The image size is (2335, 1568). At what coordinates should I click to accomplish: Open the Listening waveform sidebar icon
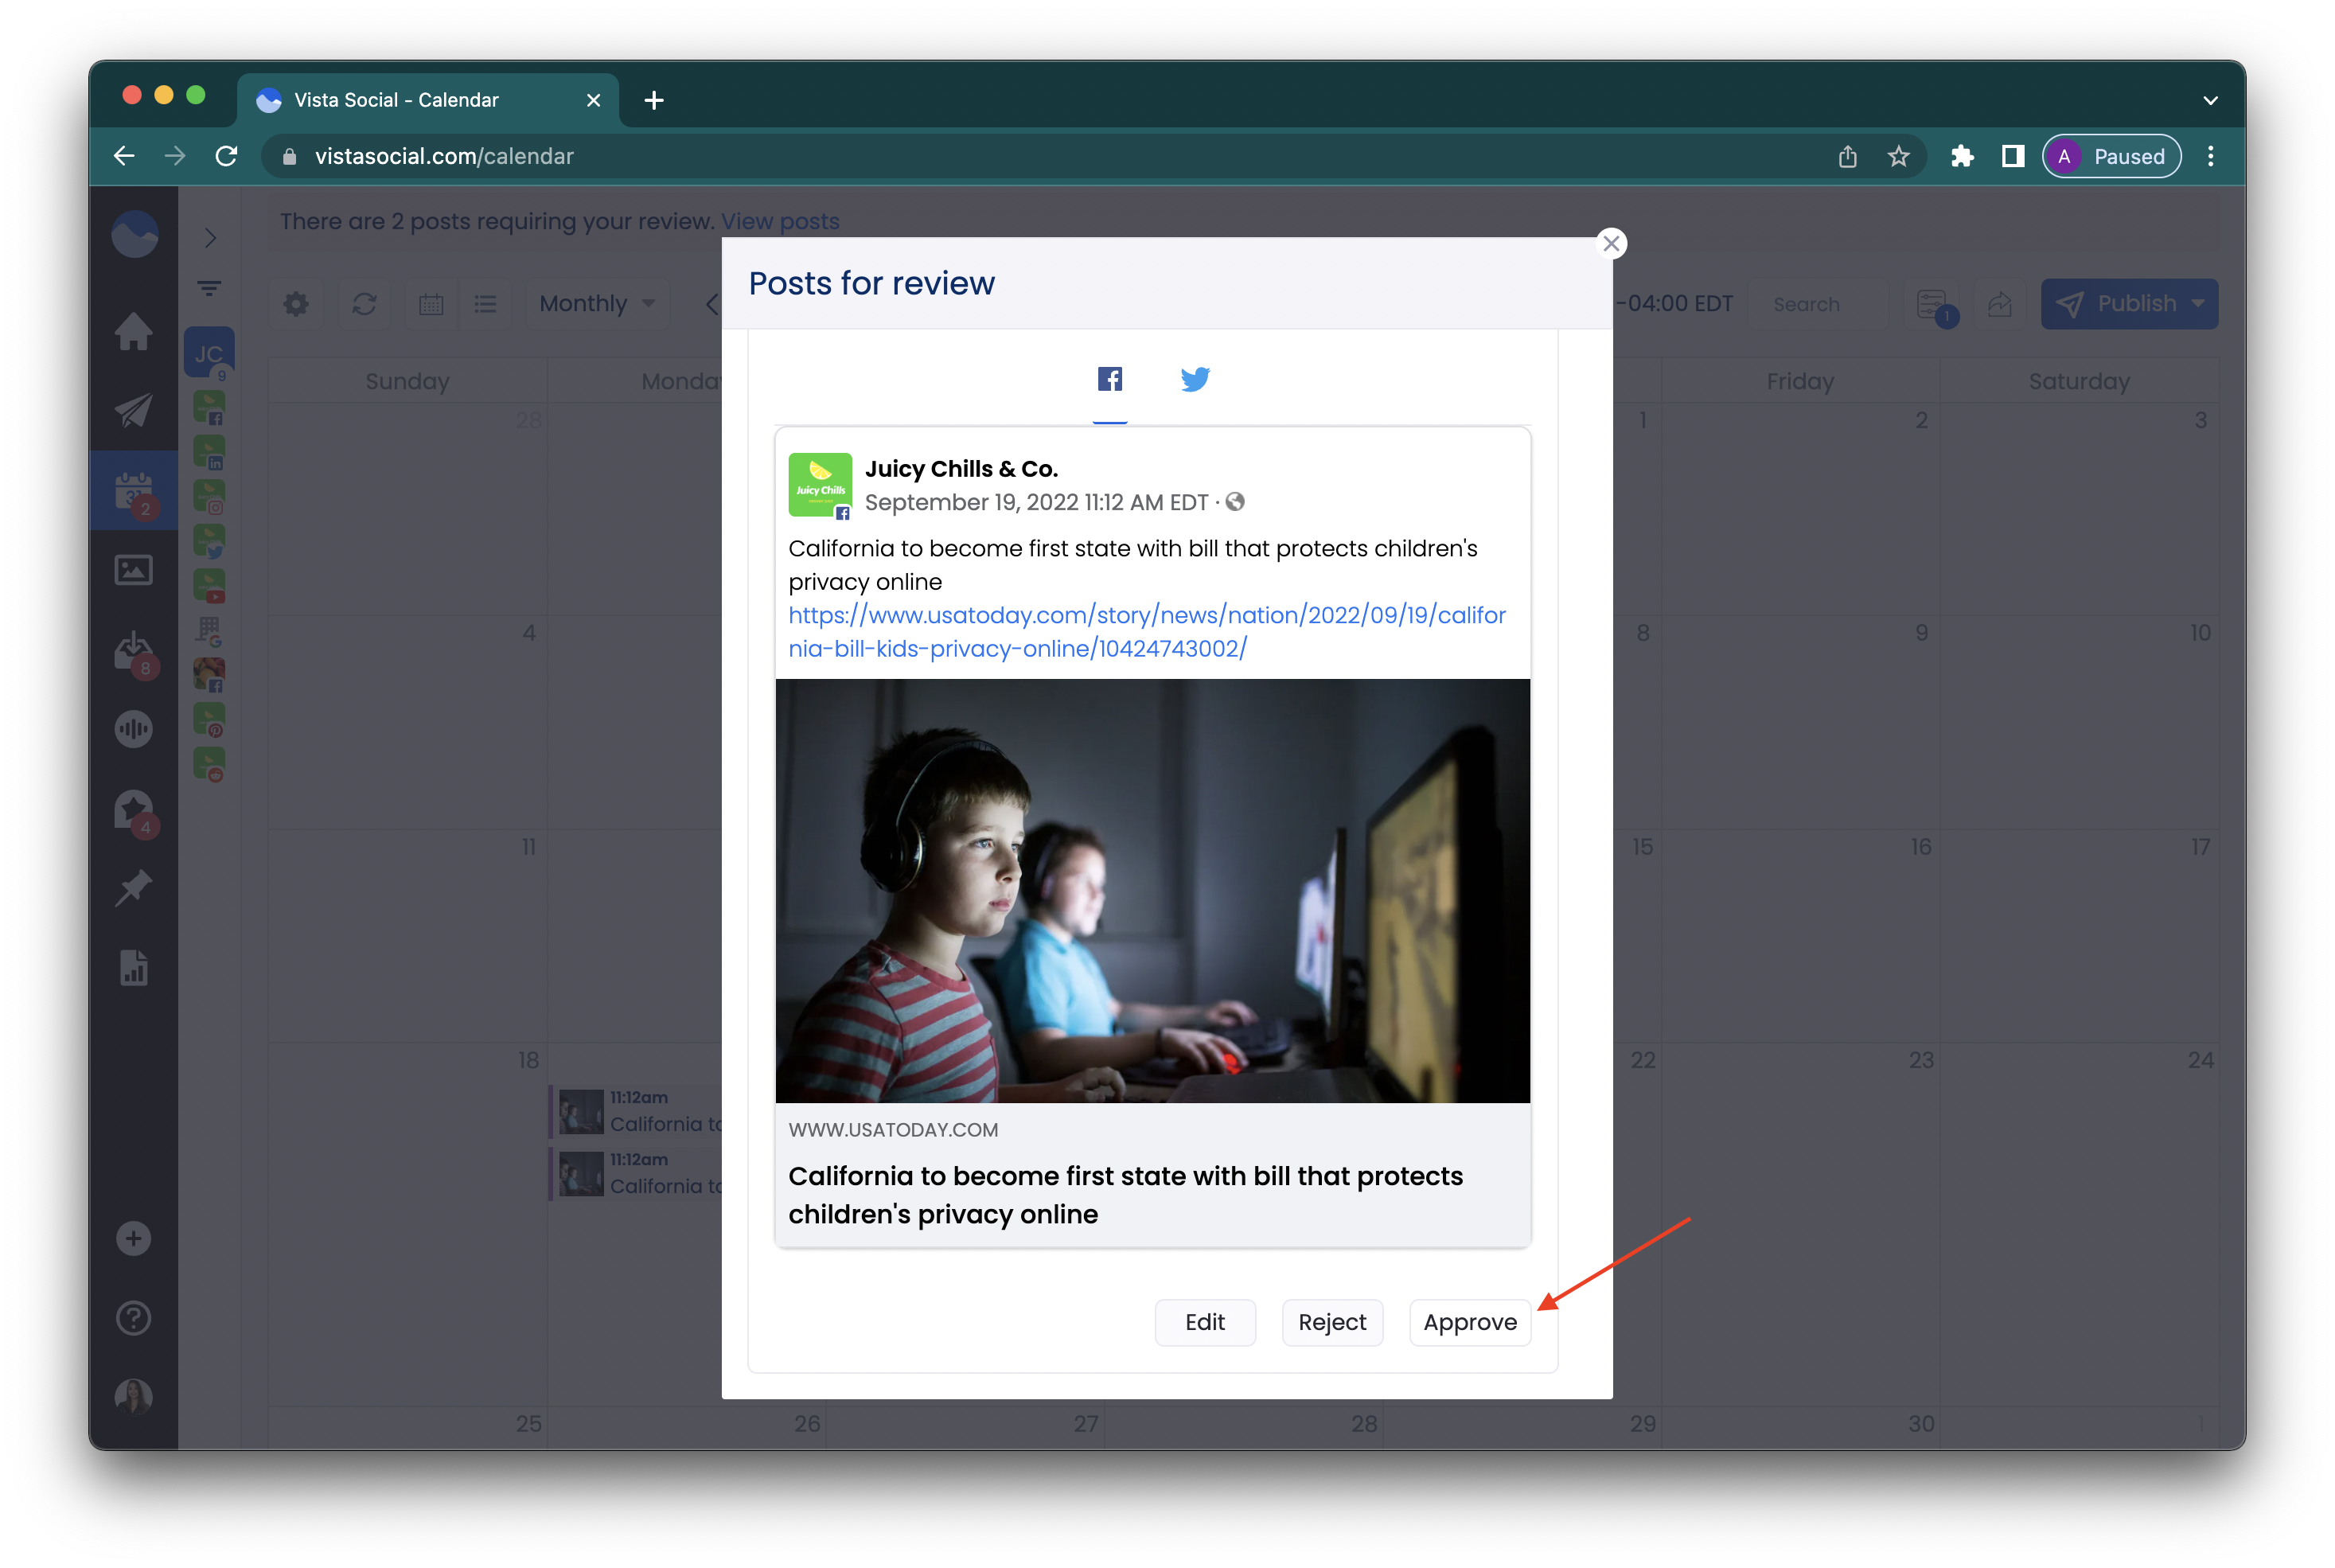[x=134, y=729]
